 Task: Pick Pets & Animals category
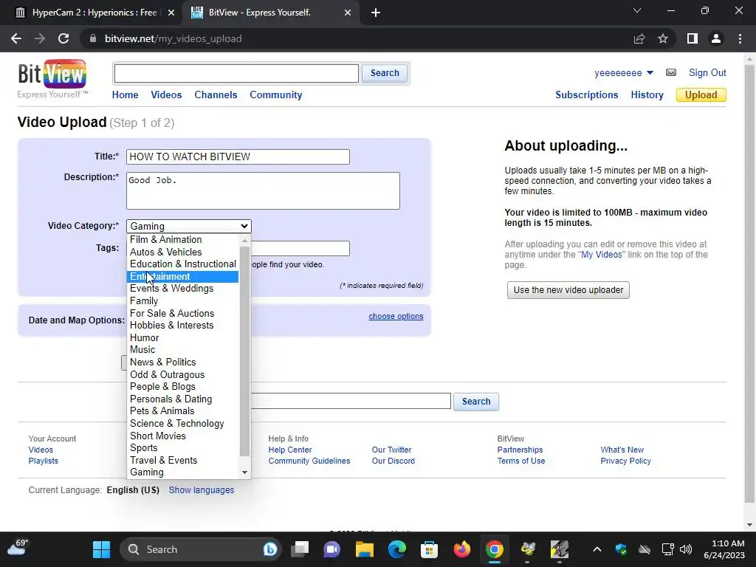coord(183,411)
